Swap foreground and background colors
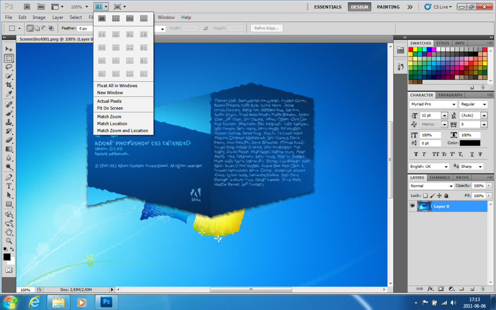This screenshot has width=496, height=310. [12, 249]
